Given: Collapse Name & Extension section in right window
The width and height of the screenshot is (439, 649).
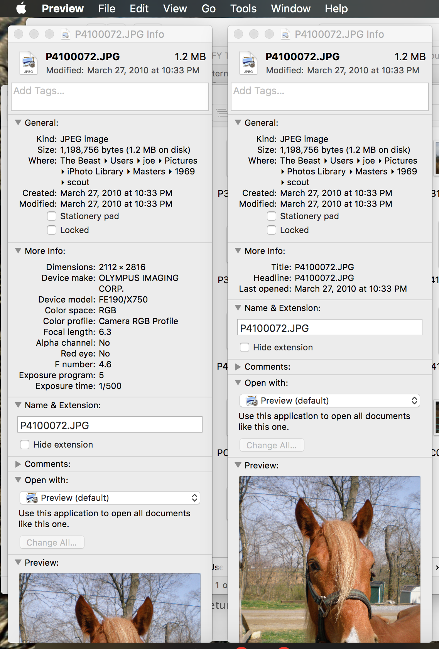Looking at the screenshot, I should pyautogui.click(x=238, y=308).
